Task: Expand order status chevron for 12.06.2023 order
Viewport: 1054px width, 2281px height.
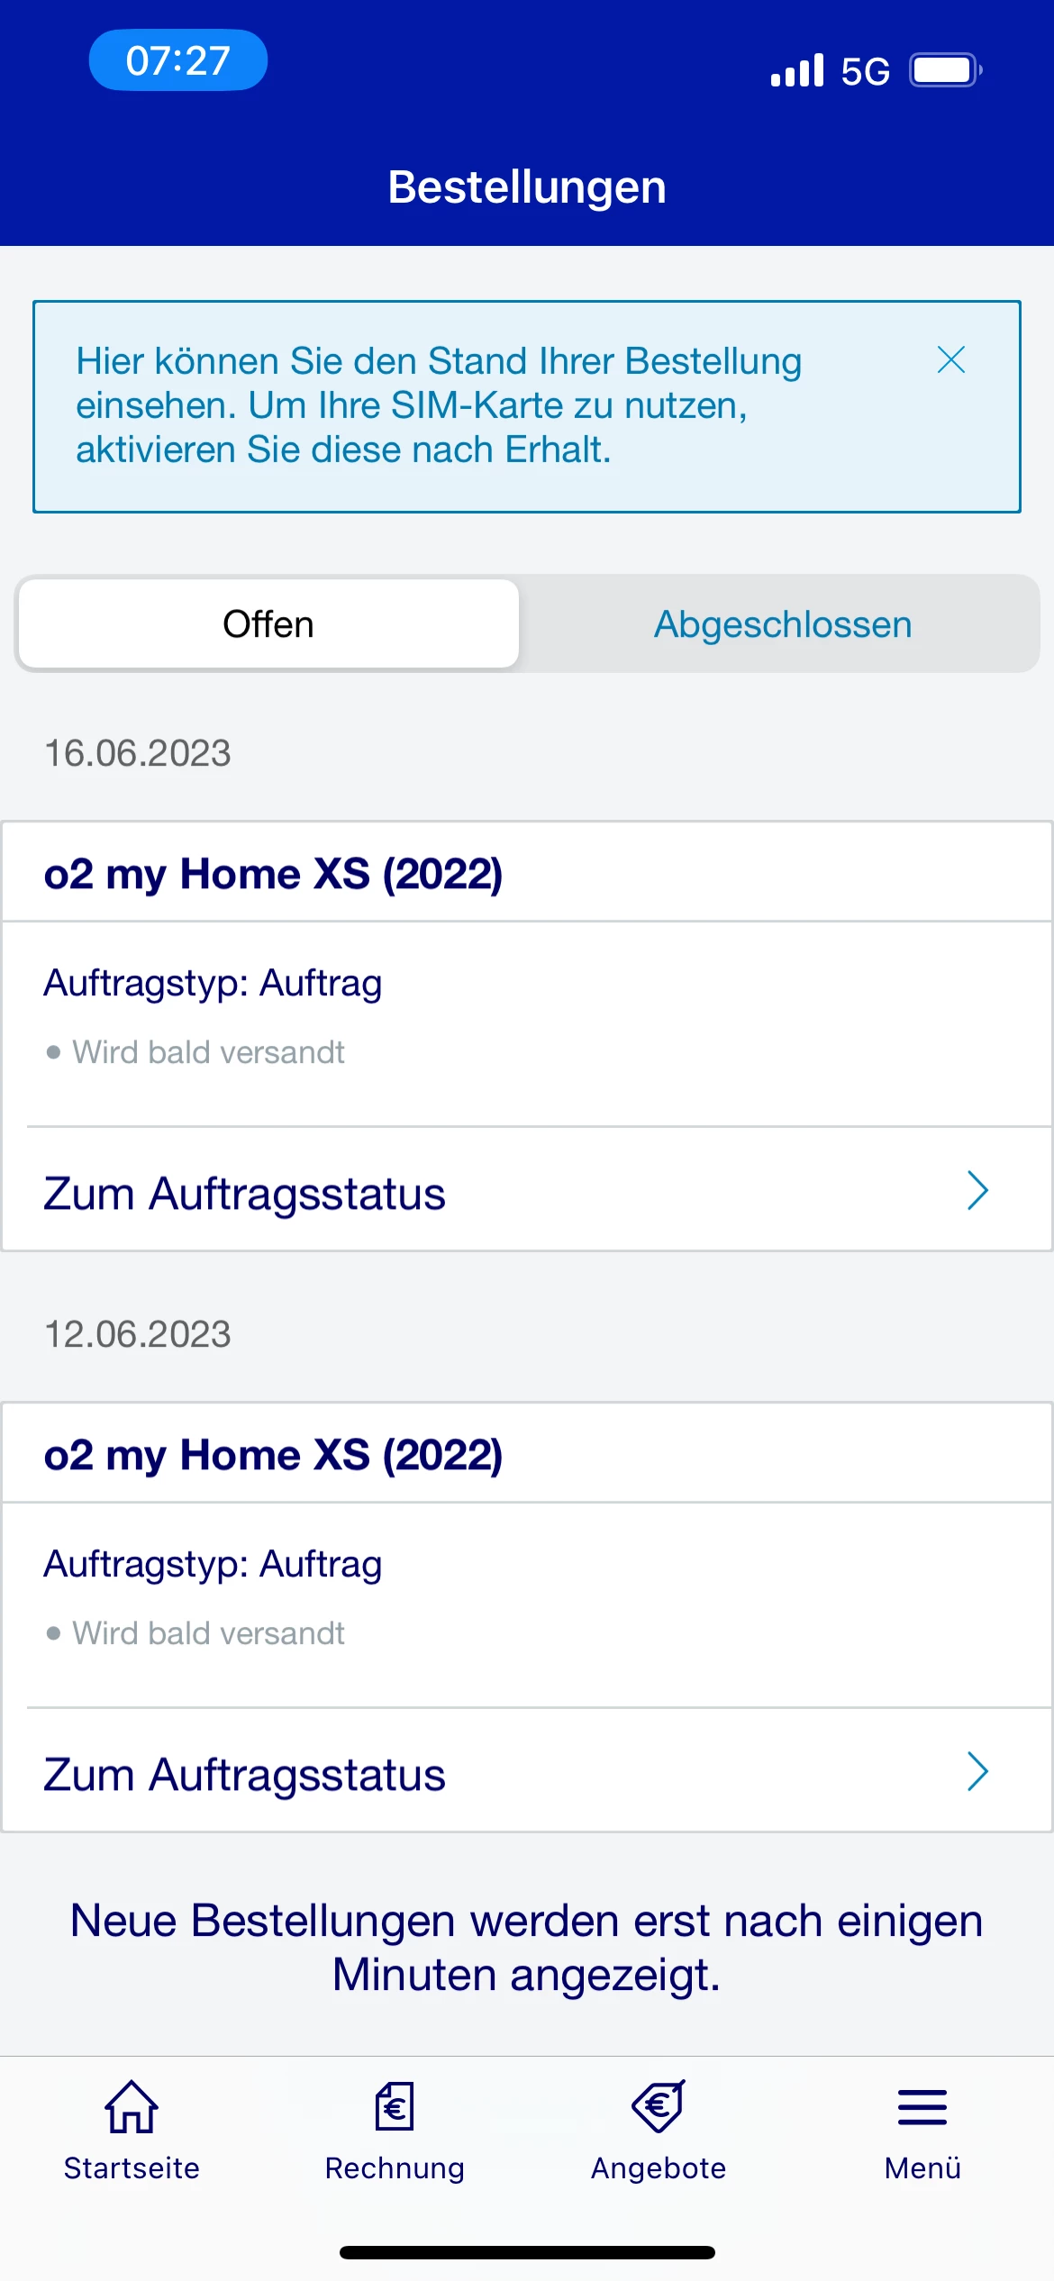Action: tap(977, 1772)
